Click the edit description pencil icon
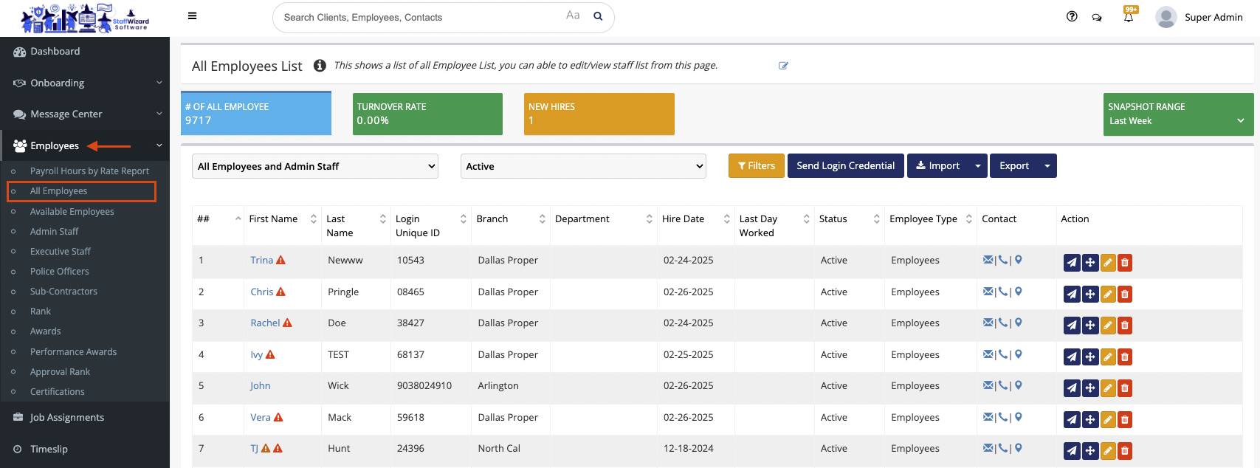Viewport: 1260px width, 468px height. click(x=783, y=66)
